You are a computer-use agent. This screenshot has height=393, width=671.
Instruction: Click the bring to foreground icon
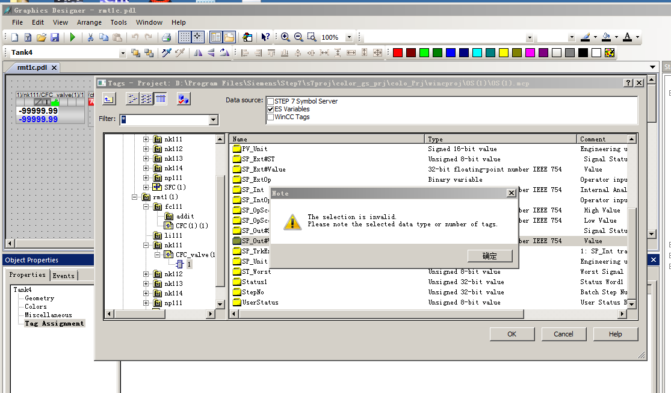(x=135, y=52)
